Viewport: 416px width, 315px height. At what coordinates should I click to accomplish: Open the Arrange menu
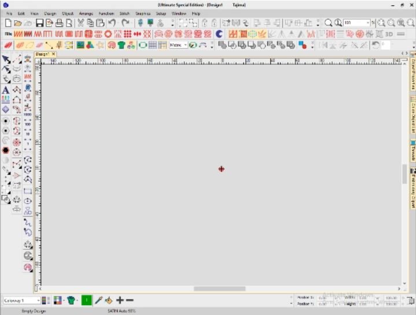pyautogui.click(x=86, y=13)
